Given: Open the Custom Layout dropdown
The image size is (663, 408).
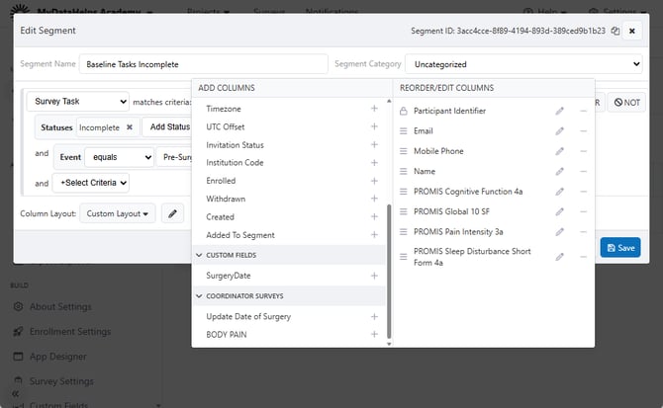Looking at the screenshot, I should click(118, 213).
